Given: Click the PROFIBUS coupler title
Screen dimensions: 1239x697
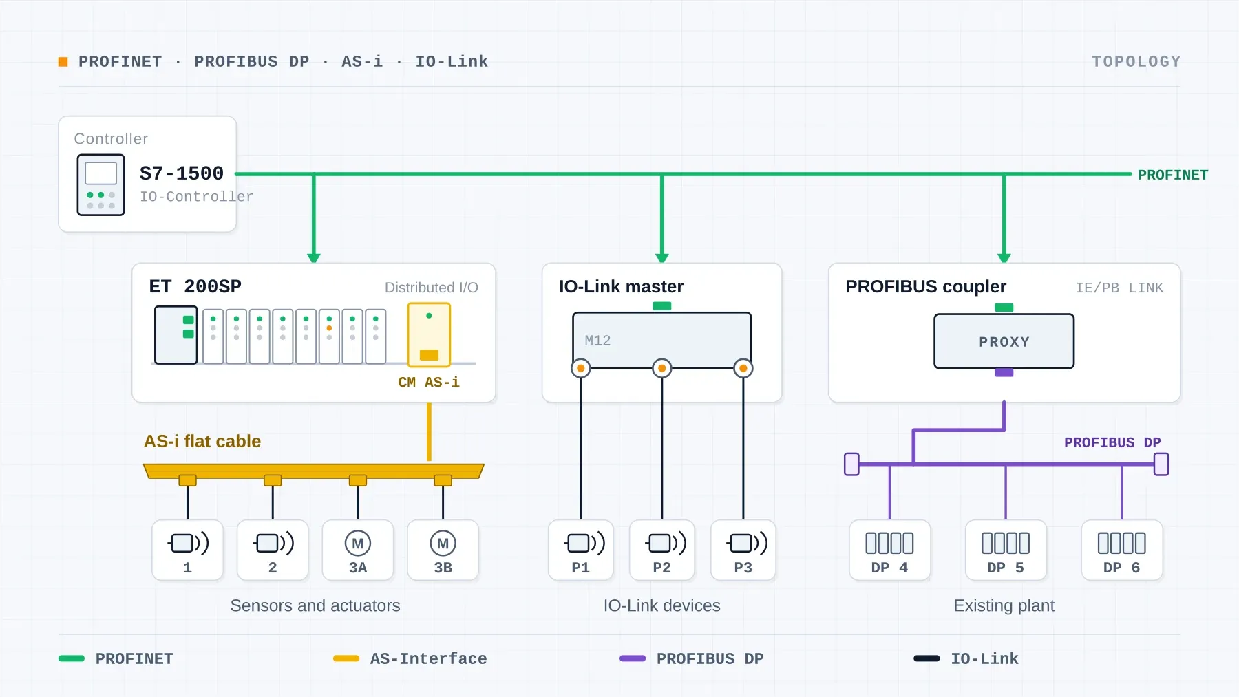Looking at the screenshot, I should click(x=926, y=286).
